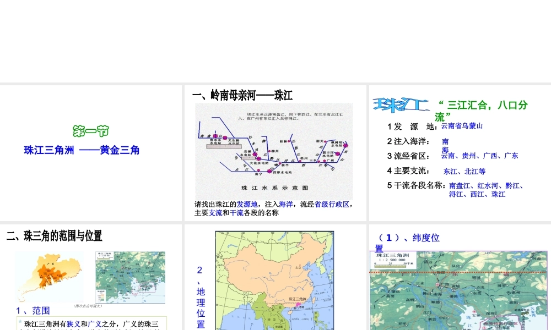Click the '2 注入海洋：' label
The height and width of the screenshot is (330, 551).
click(x=408, y=141)
